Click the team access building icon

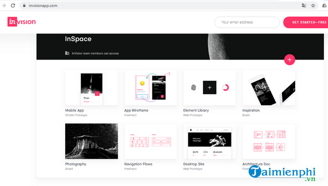[67, 53]
